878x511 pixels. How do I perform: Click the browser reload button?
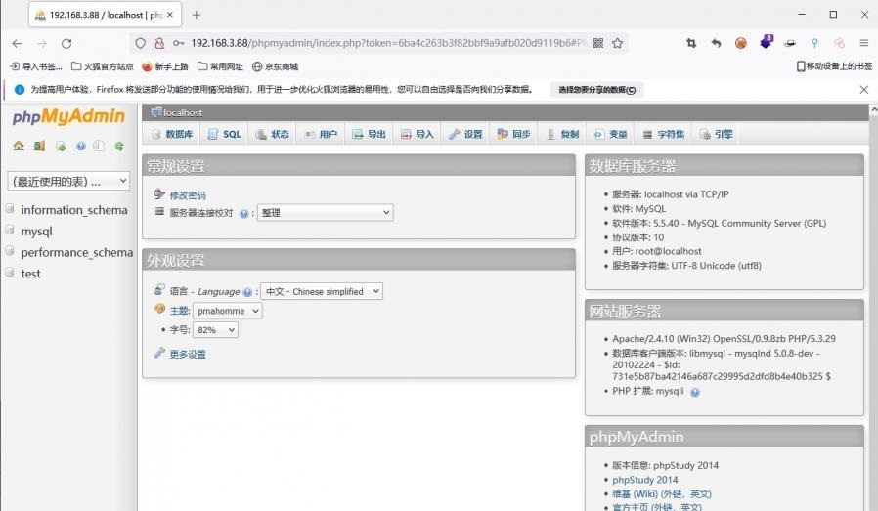point(66,43)
